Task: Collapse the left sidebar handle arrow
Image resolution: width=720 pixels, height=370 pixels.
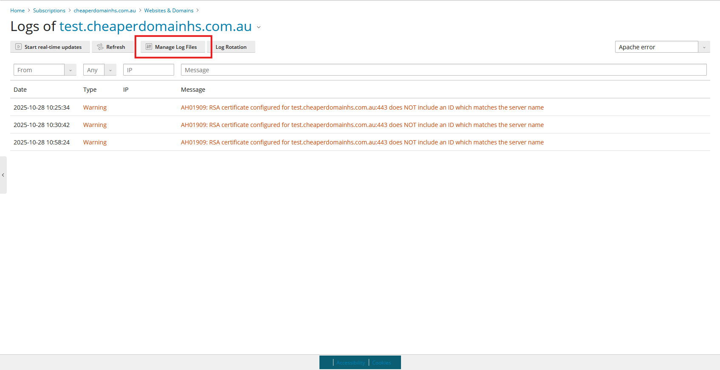Action: (x=3, y=175)
